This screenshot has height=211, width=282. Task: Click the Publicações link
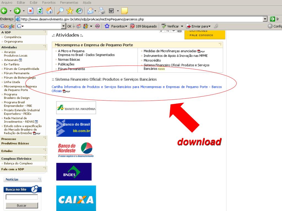pos(66,64)
